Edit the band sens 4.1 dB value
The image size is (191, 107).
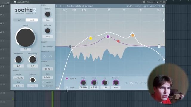pyautogui.click(x=94, y=87)
